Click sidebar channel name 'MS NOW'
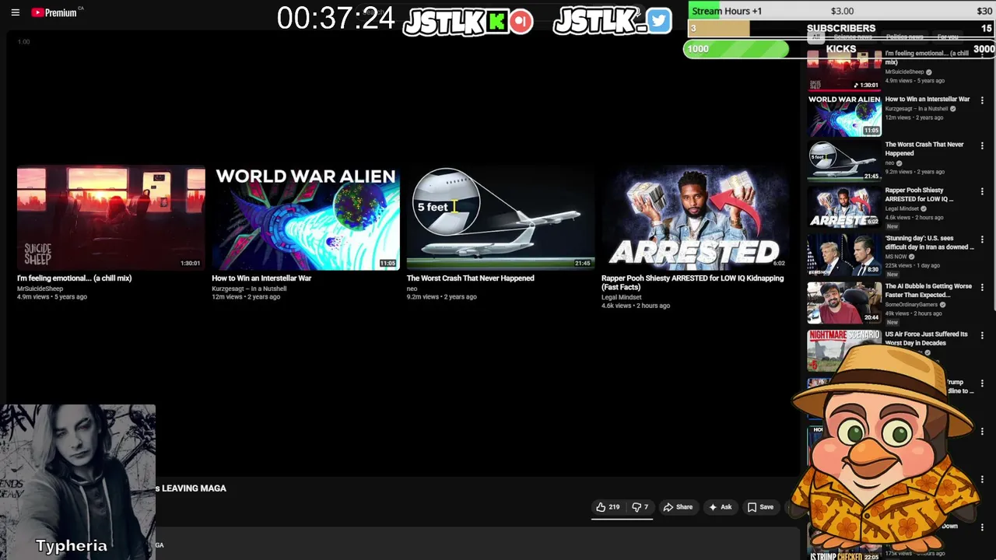Image resolution: width=996 pixels, height=560 pixels. [896, 257]
